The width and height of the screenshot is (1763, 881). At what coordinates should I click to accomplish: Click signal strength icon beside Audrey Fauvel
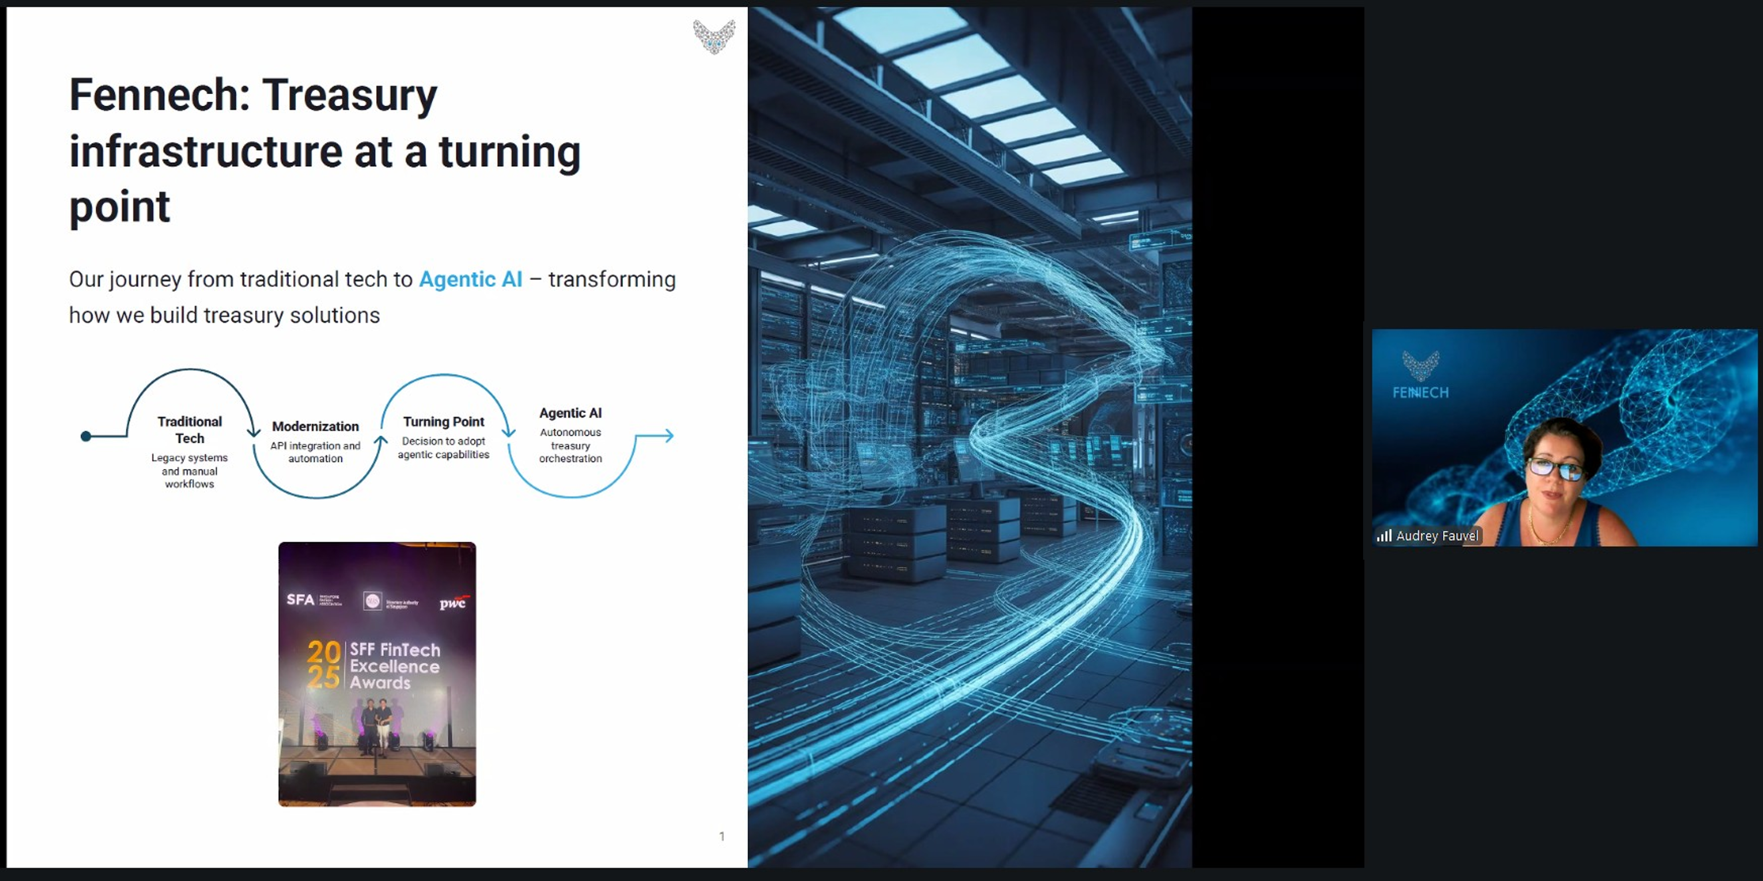point(1384,535)
